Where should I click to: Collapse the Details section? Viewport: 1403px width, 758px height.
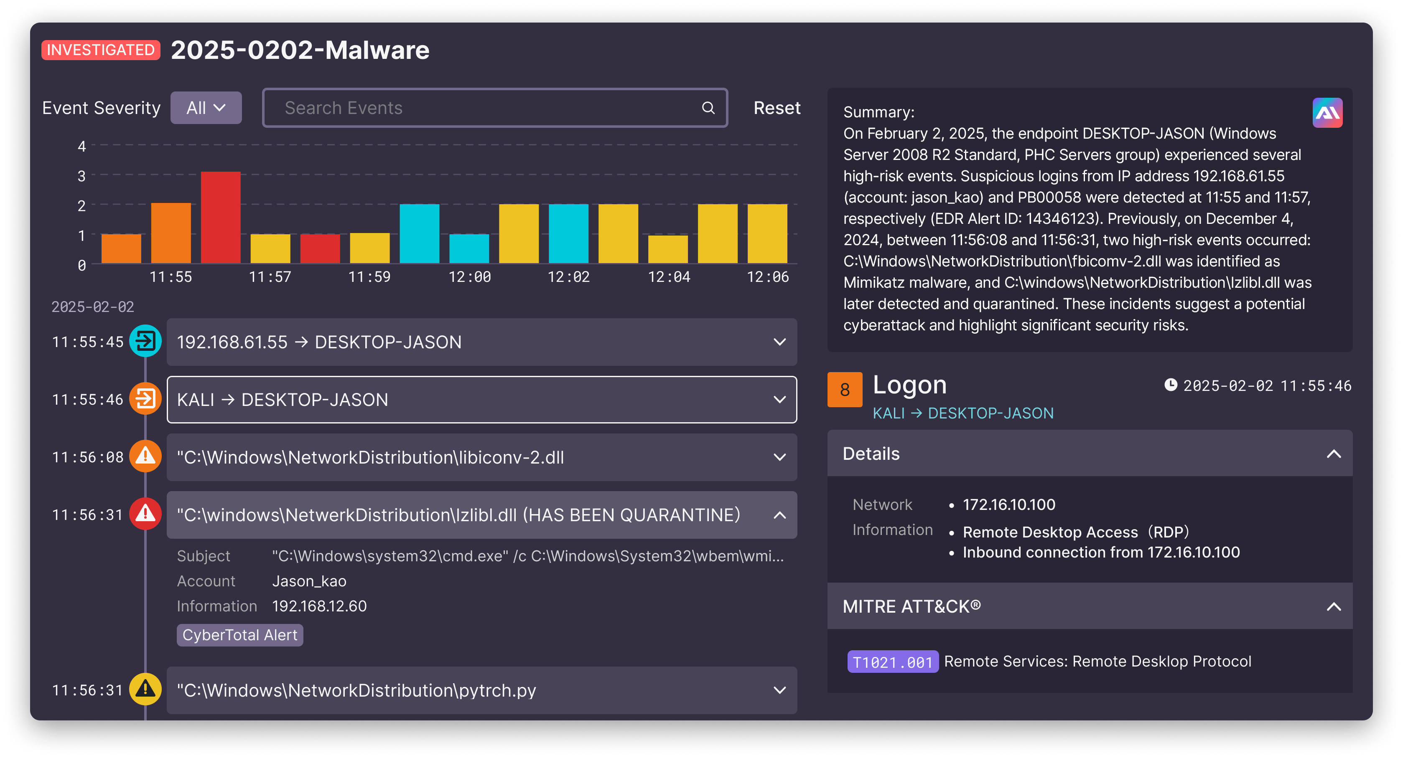pos(1333,454)
